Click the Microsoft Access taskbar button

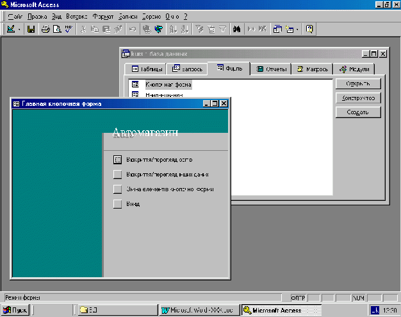282,310
